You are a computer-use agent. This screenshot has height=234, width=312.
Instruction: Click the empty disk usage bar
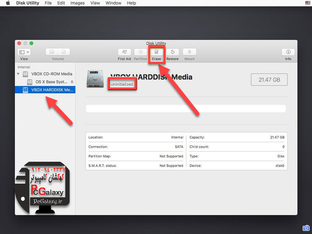(186, 109)
